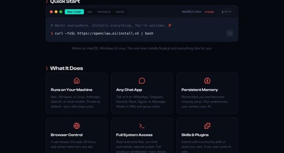Click the change link to switch OS
The width and height of the screenshot is (284, 153).
click(x=209, y=12)
